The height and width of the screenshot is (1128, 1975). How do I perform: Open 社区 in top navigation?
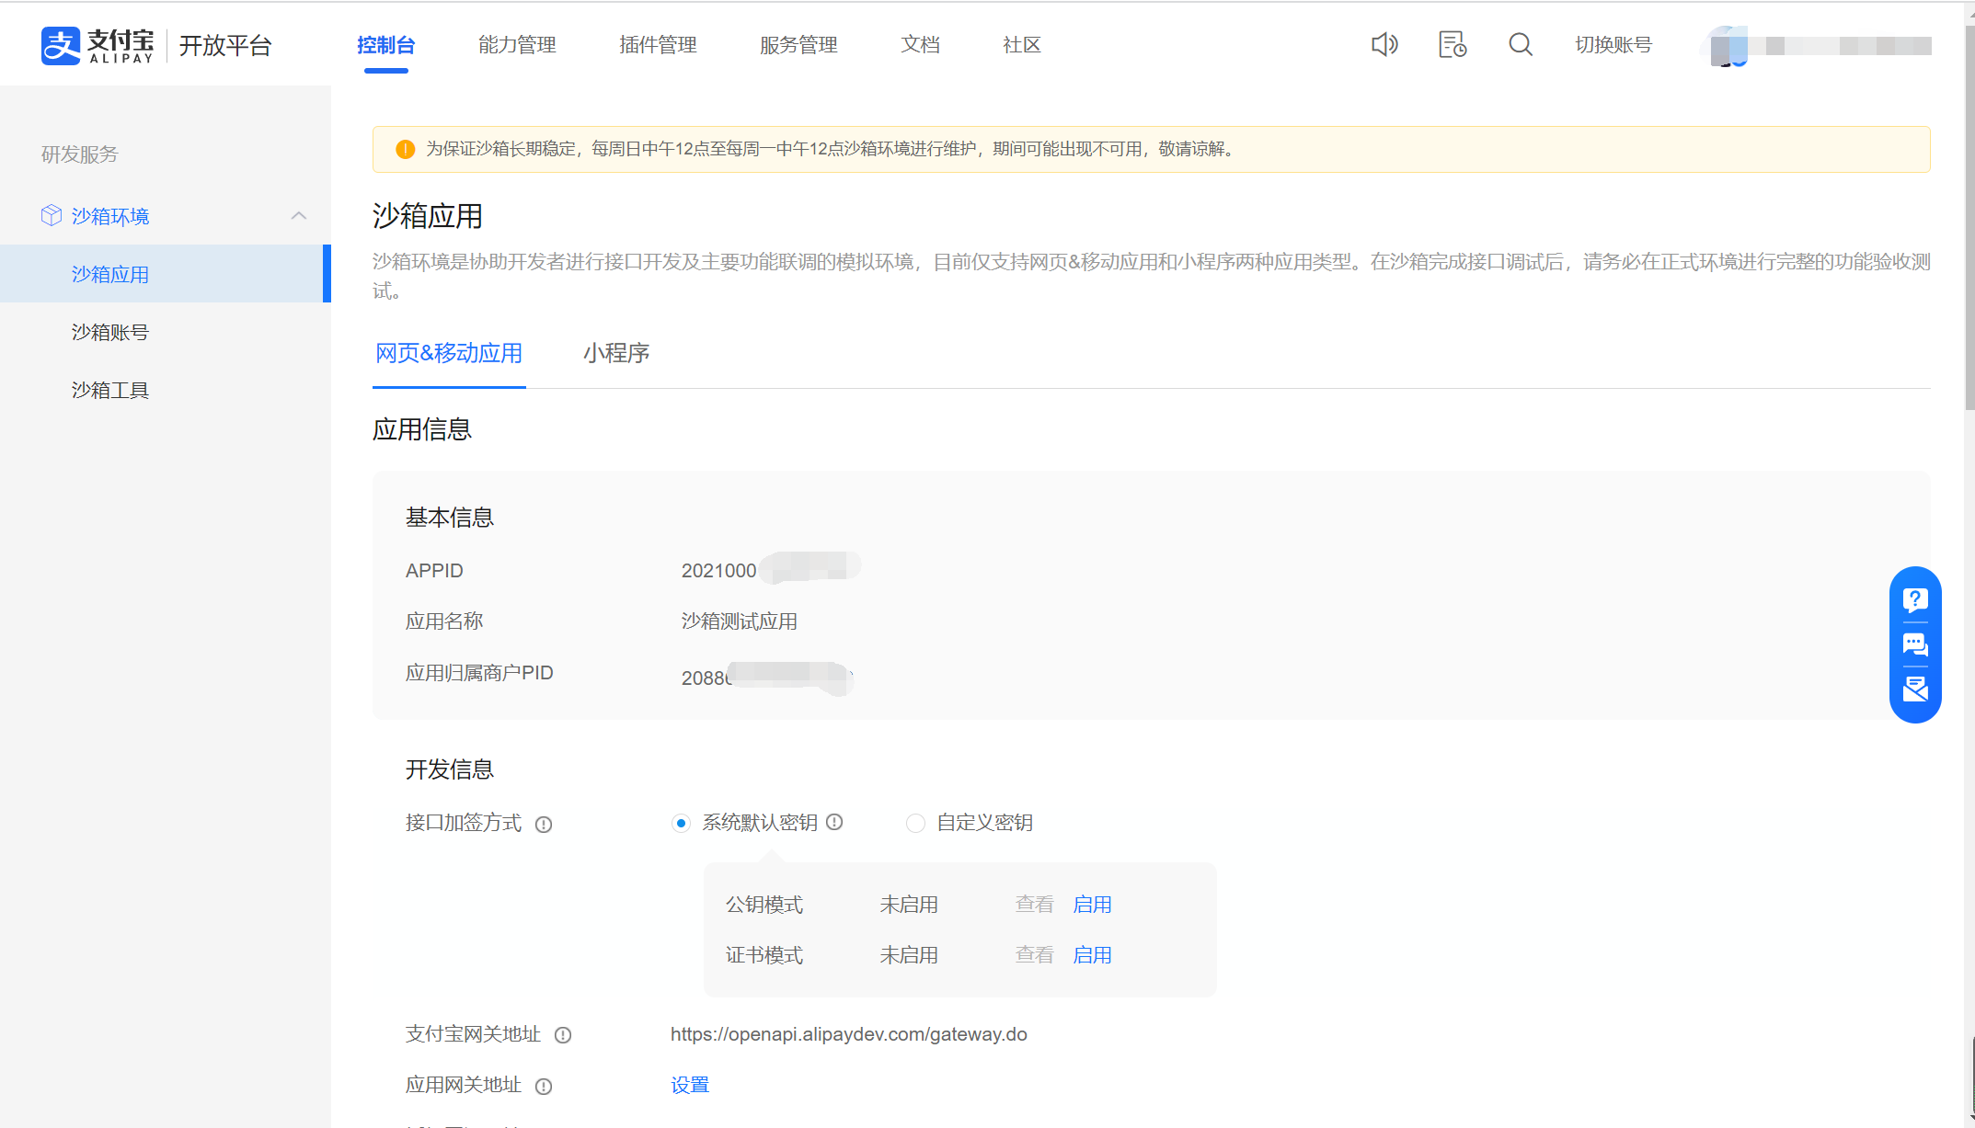(x=1021, y=45)
